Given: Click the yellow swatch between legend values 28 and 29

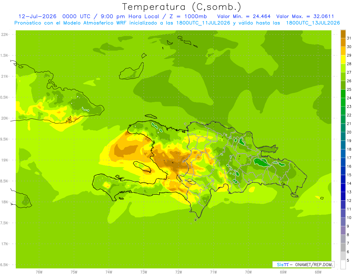Looking at the screenshot, I should [343, 60].
